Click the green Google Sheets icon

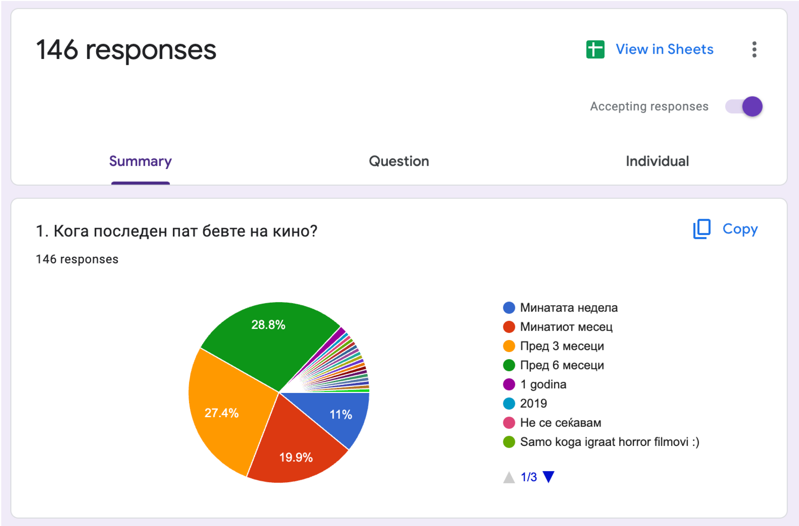595,49
